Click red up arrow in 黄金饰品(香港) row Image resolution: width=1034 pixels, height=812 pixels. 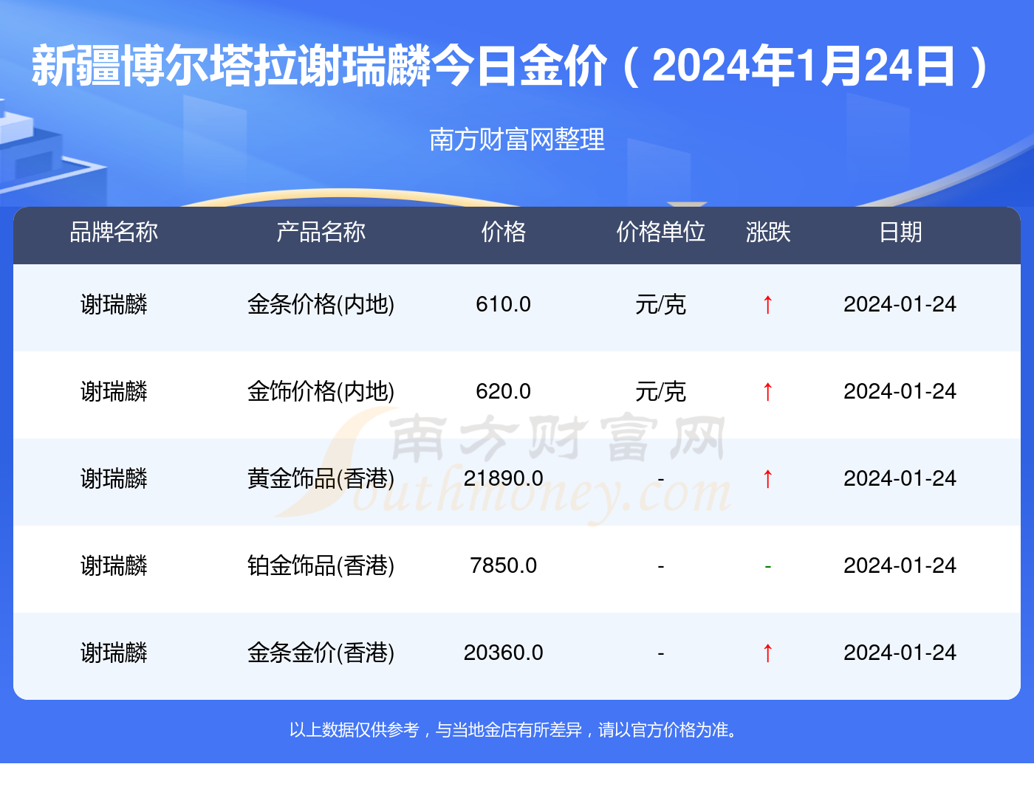(768, 478)
